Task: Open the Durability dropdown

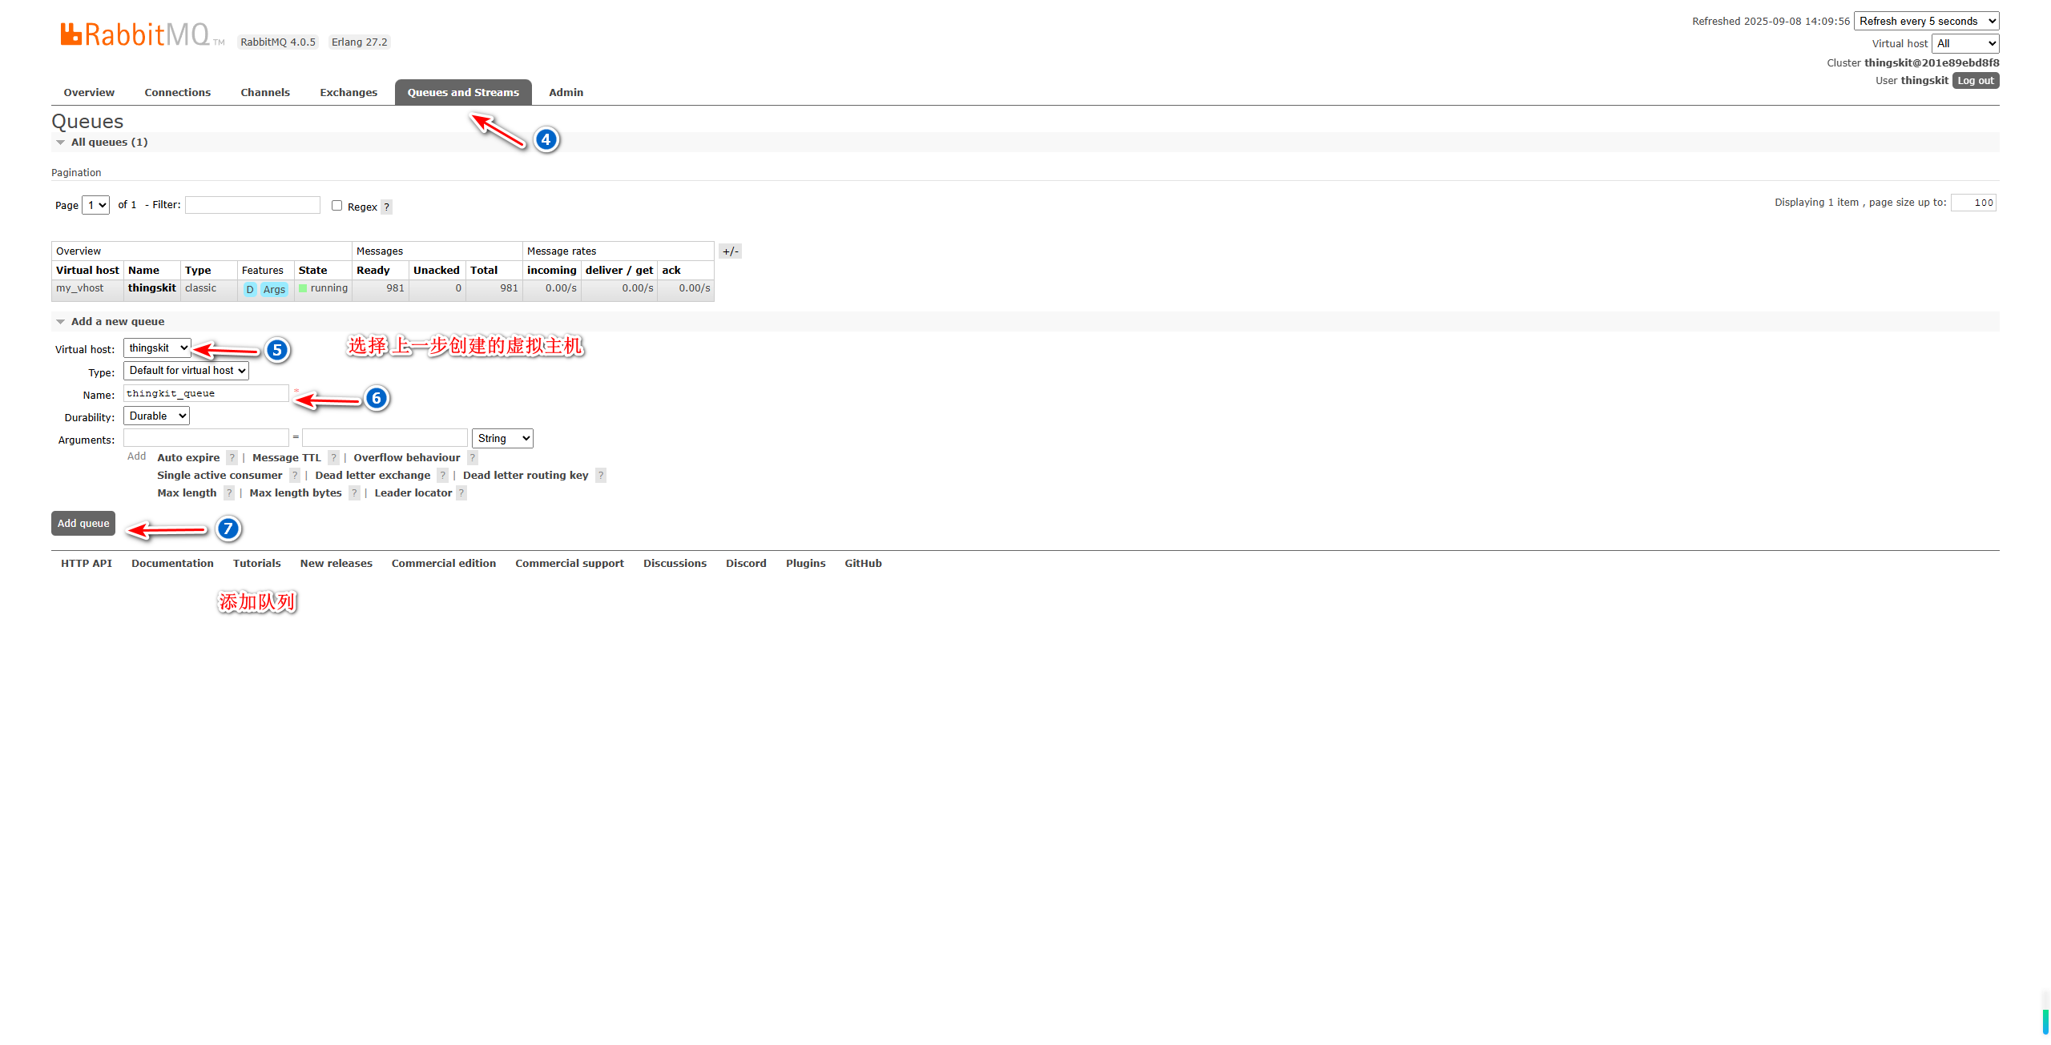Action: pyautogui.click(x=156, y=416)
